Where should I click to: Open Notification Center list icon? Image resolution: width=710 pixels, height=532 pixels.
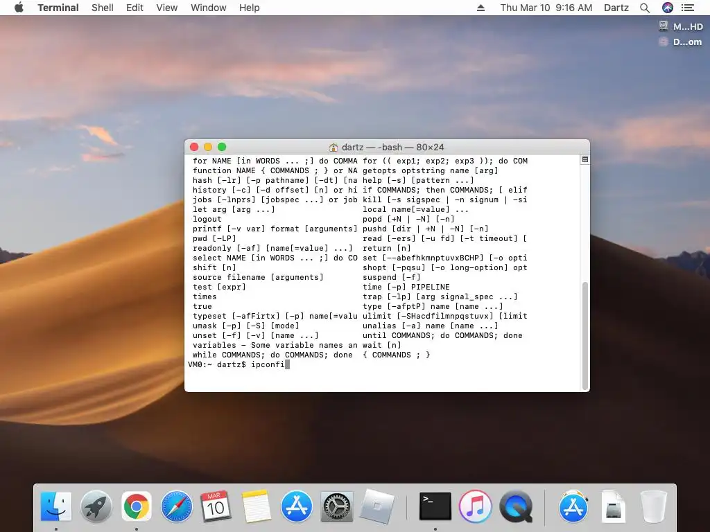pyautogui.click(x=687, y=8)
